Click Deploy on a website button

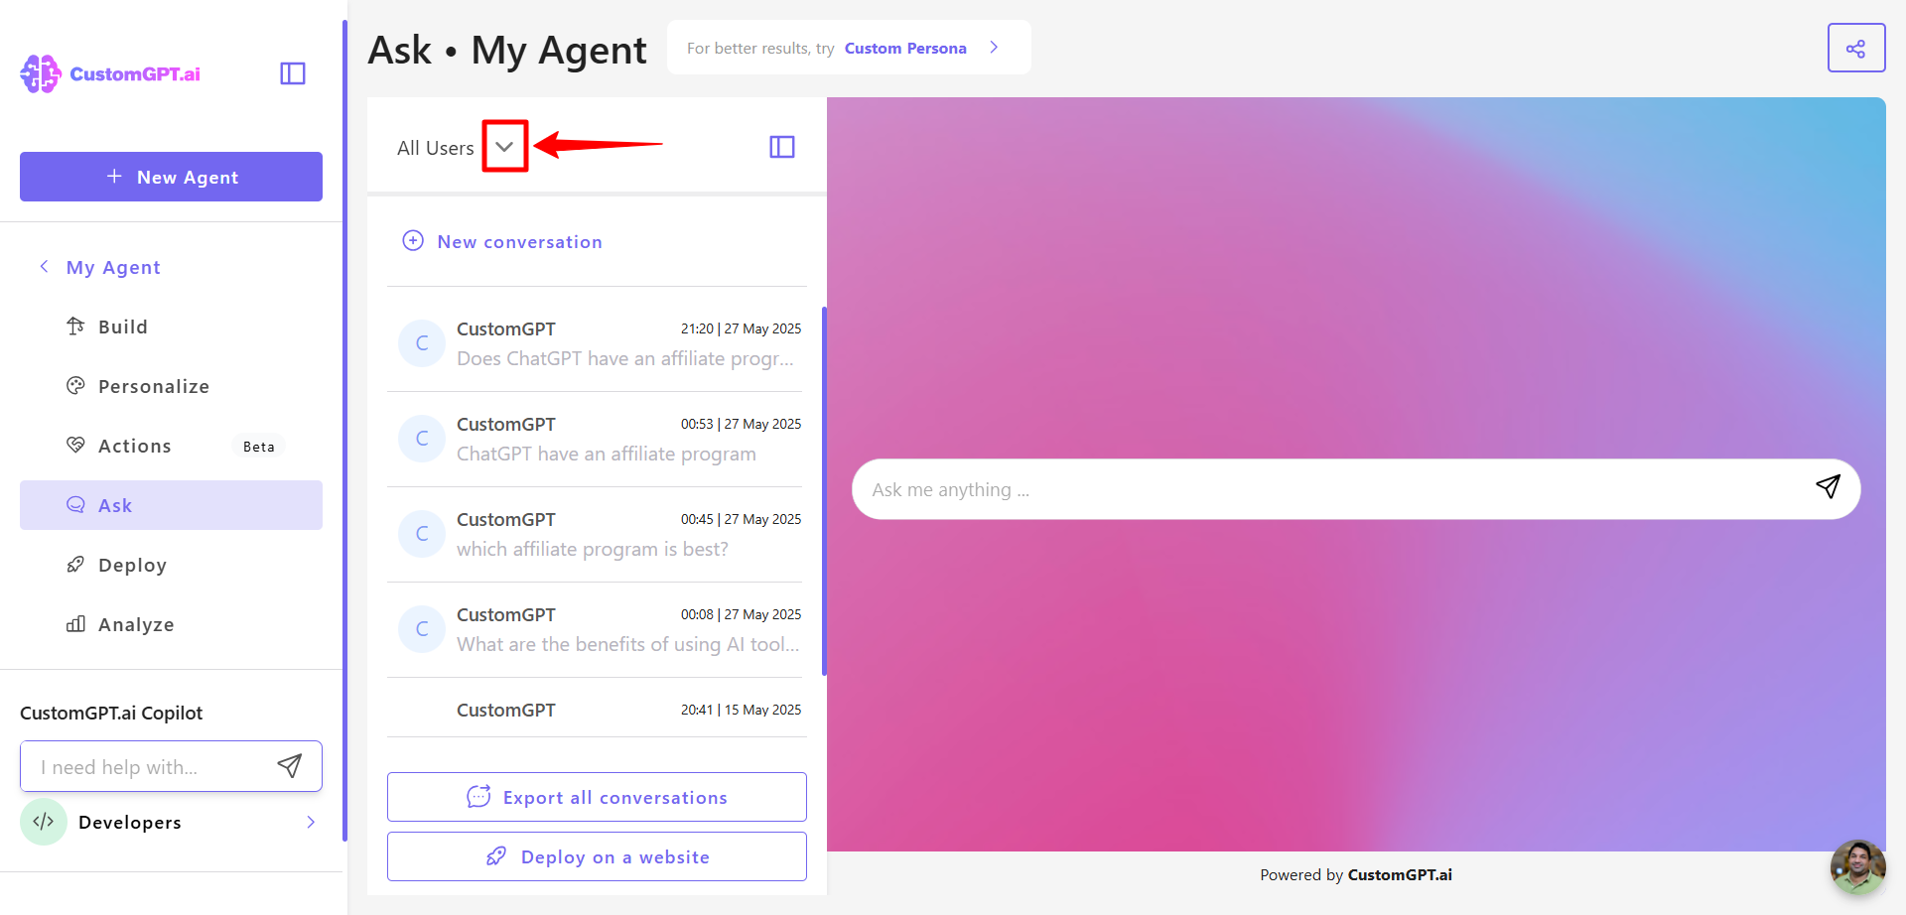click(x=597, y=856)
